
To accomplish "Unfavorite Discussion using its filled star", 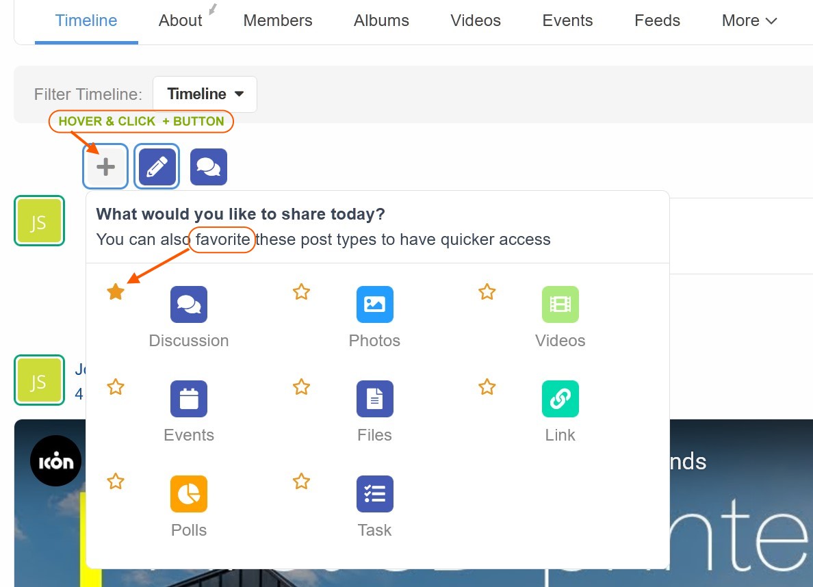I will point(116,292).
